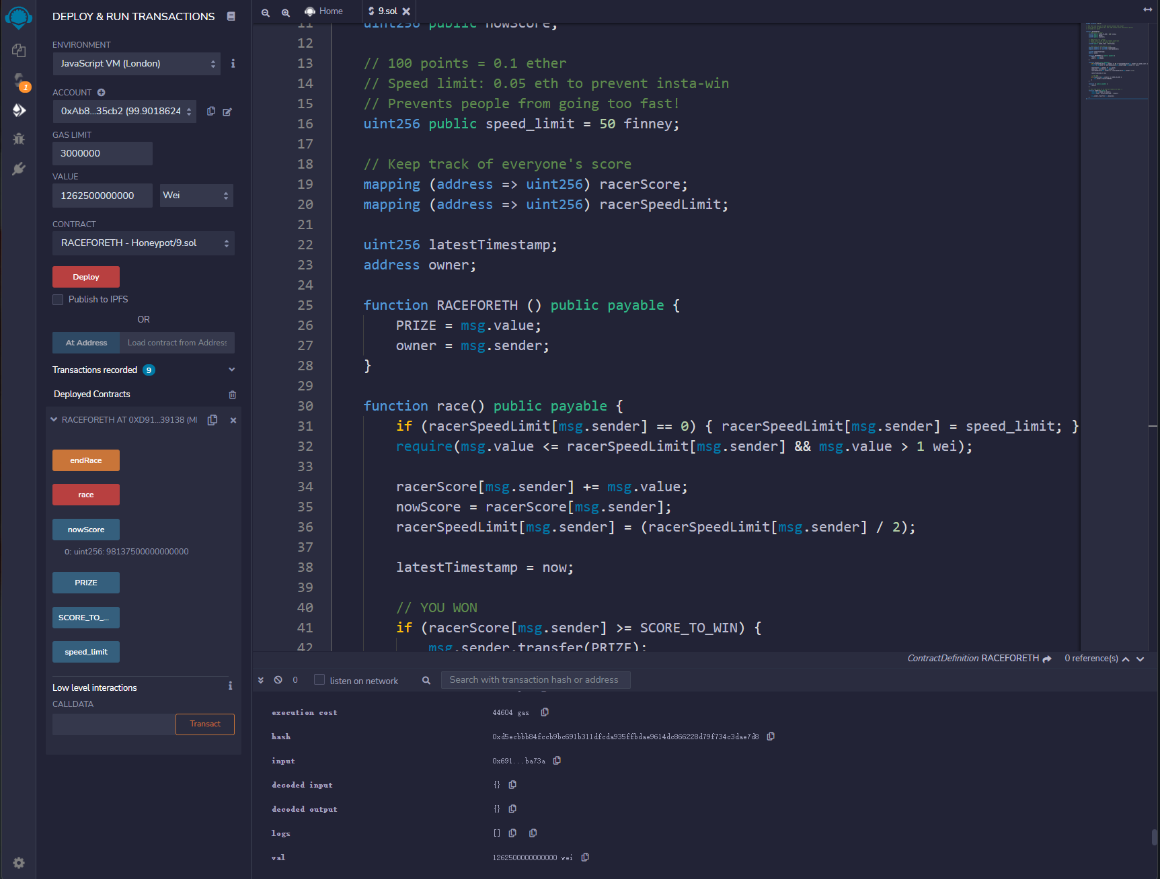Open Settings gear at sidebar bottom
Image resolution: width=1160 pixels, height=879 pixels.
(19, 863)
